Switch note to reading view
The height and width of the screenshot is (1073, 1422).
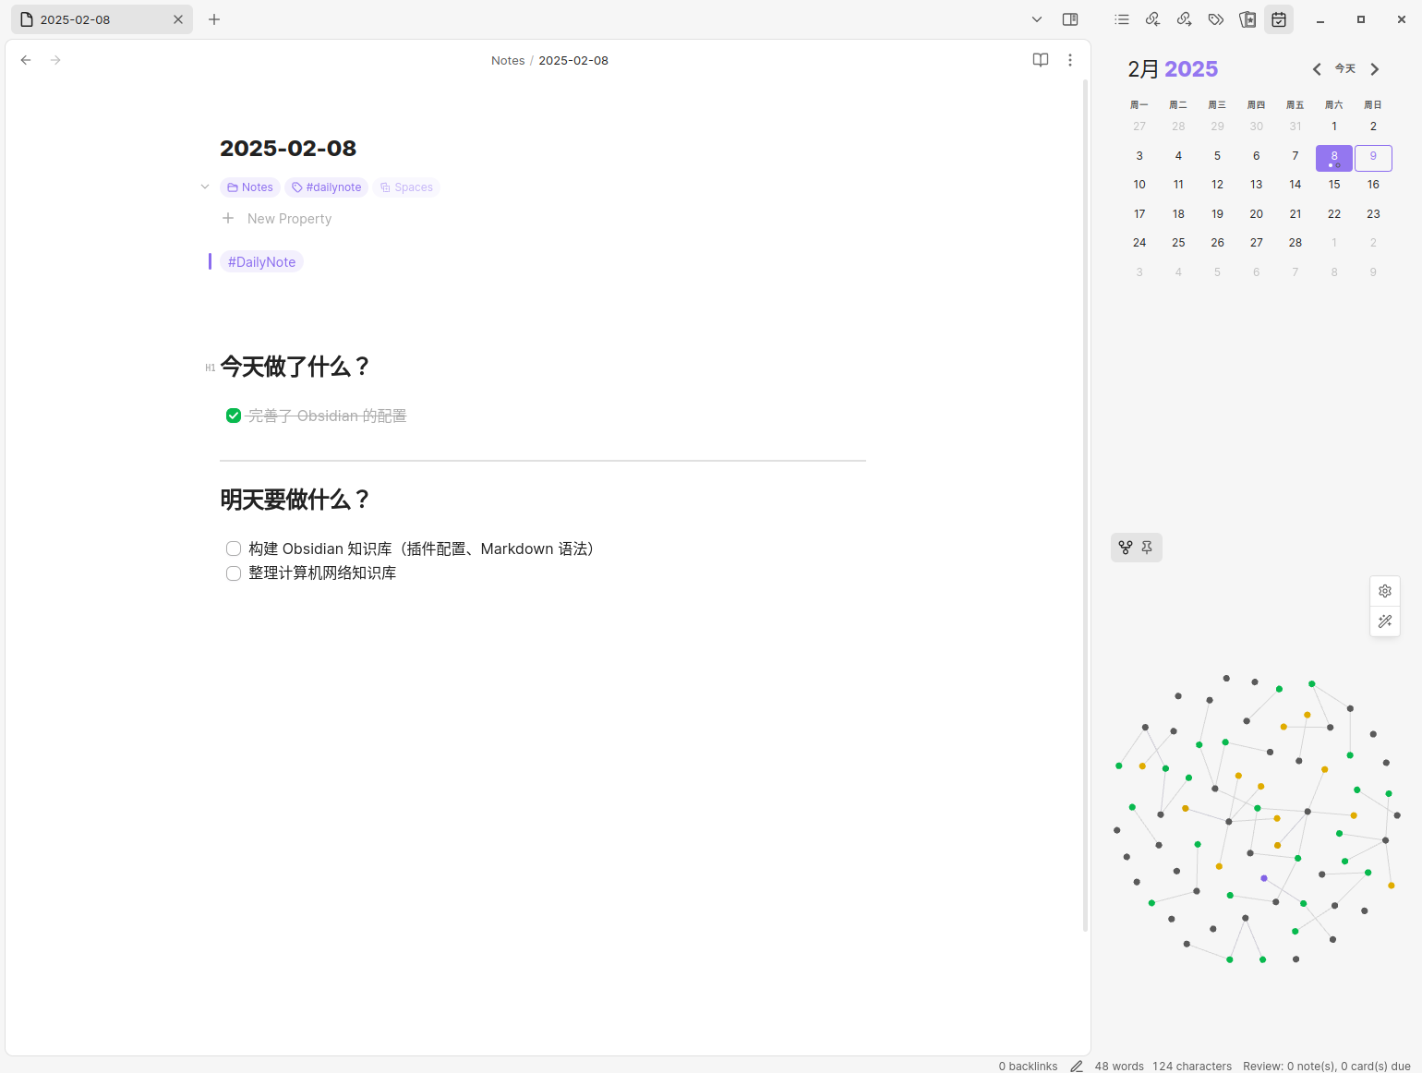point(1041,60)
